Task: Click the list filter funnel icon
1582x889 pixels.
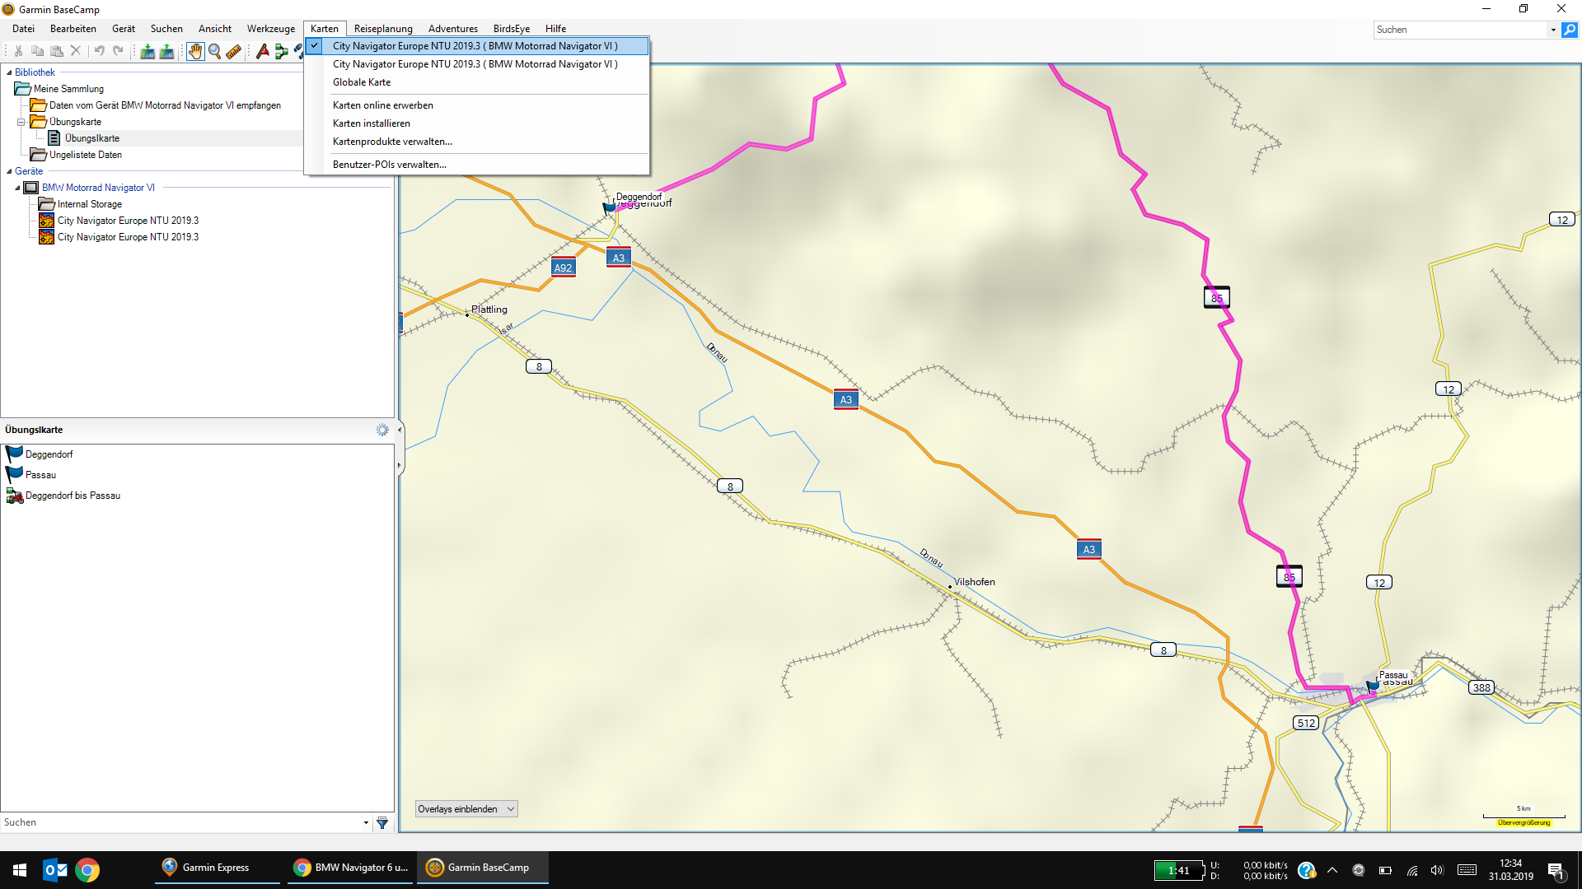Action: (x=382, y=822)
